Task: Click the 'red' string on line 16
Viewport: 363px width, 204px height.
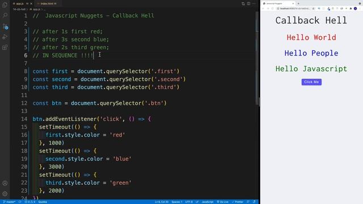Action: point(117,135)
